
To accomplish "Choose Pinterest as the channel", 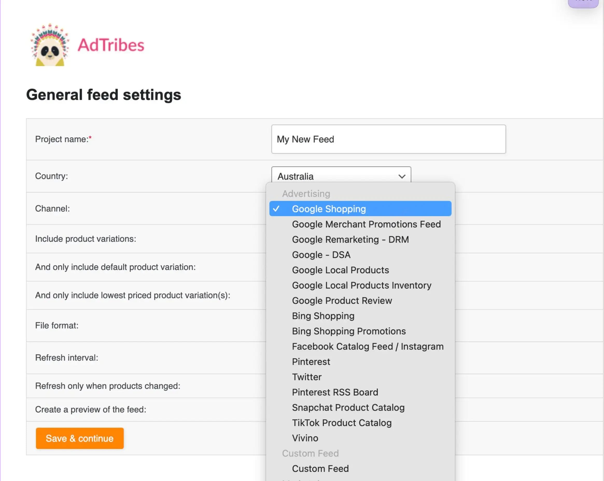I will click(311, 361).
